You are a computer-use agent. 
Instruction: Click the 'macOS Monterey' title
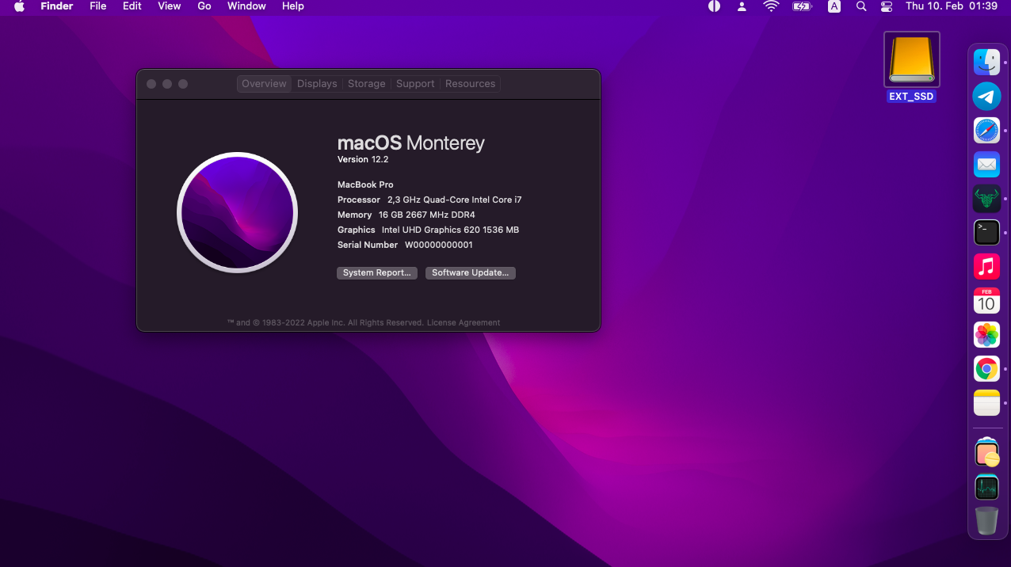point(410,143)
